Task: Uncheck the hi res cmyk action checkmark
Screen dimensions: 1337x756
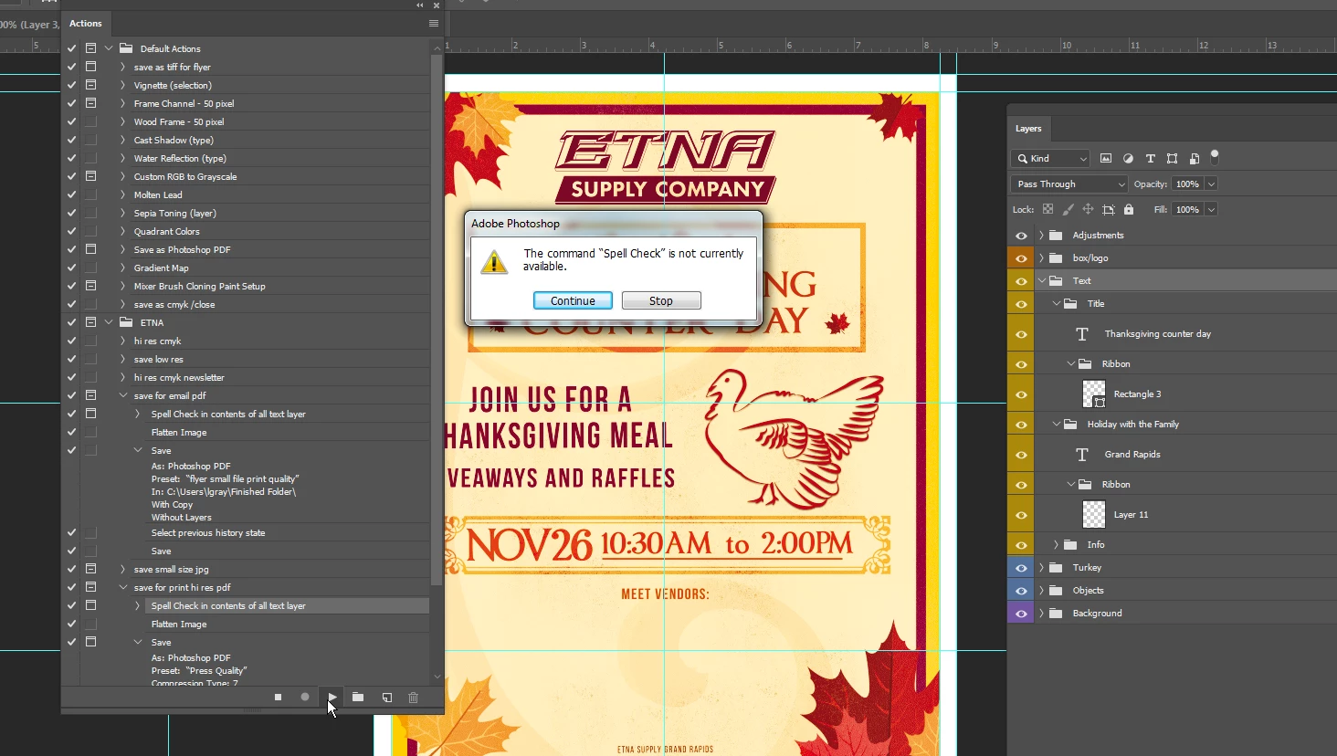Action: pos(71,341)
